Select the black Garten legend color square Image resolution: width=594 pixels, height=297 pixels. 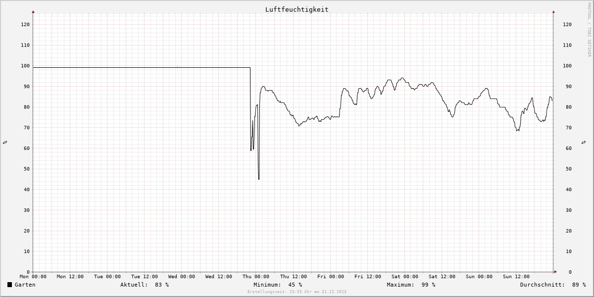9,285
